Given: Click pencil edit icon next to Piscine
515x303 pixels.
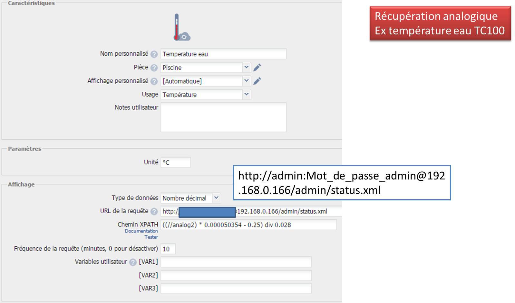Looking at the screenshot, I should click(257, 68).
